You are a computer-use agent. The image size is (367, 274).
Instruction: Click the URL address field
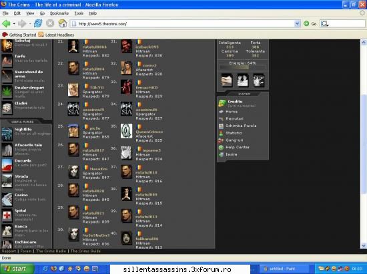pyautogui.click(x=185, y=23)
